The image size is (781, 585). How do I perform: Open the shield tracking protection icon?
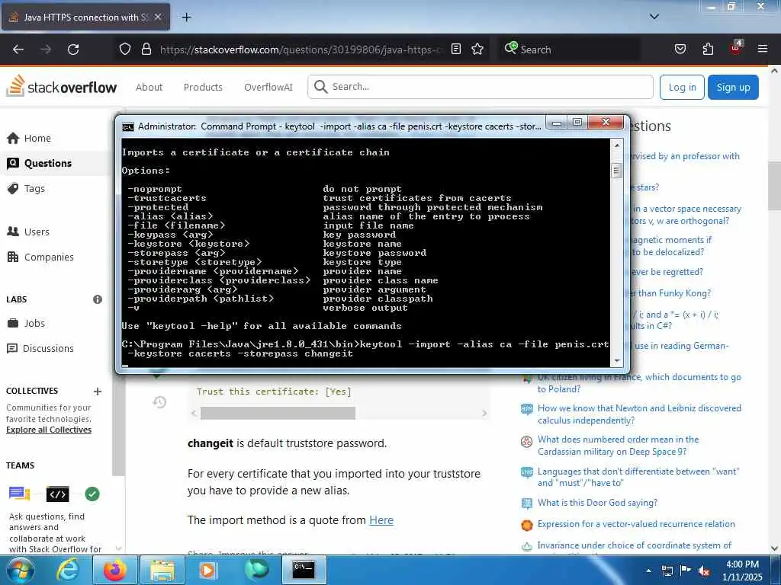click(x=125, y=49)
